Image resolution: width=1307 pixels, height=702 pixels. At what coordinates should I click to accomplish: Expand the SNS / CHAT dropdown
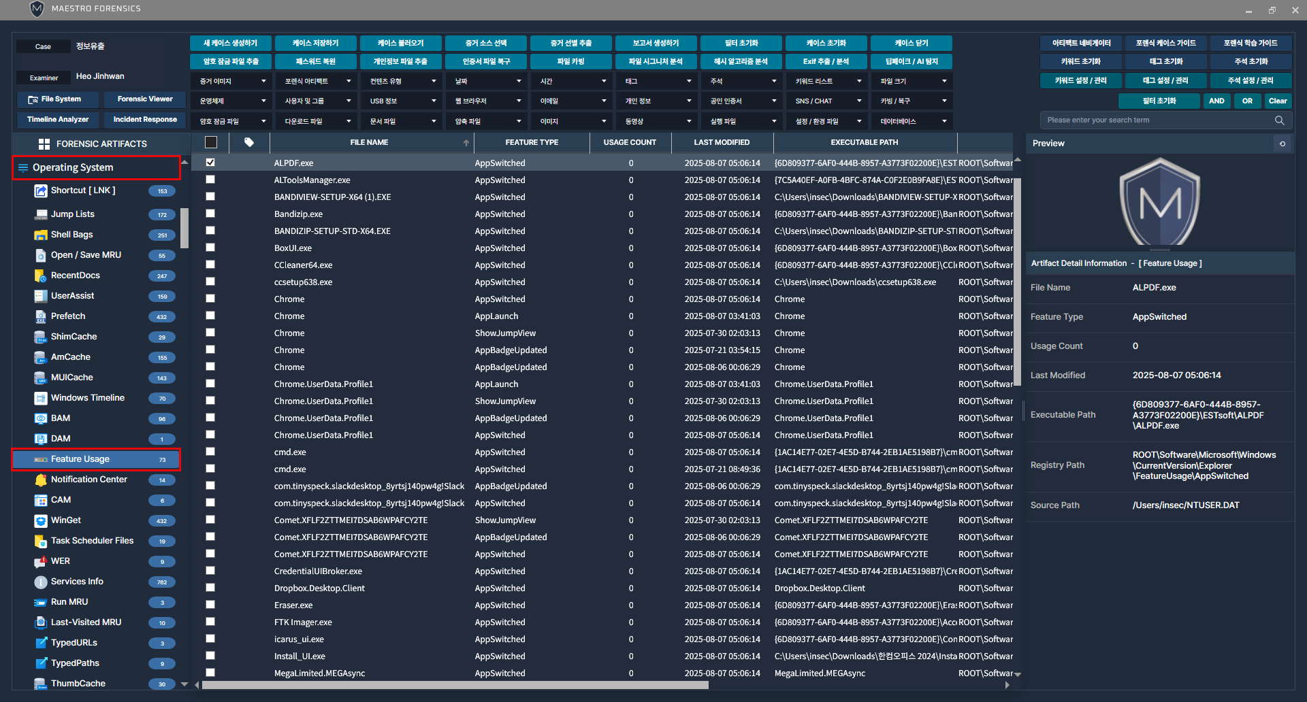click(x=826, y=101)
